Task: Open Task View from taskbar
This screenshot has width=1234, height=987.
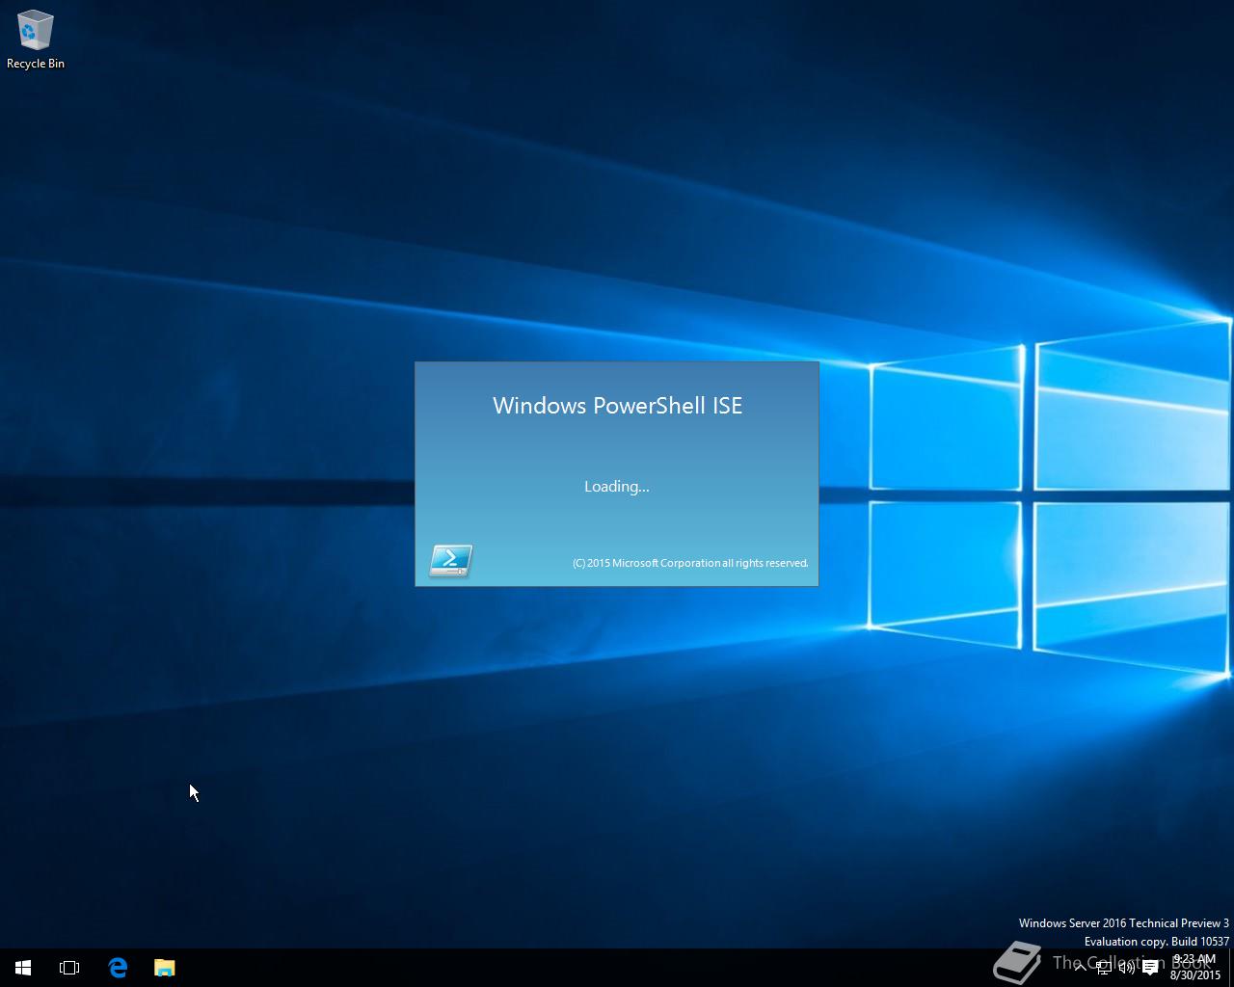Action: click(x=69, y=968)
